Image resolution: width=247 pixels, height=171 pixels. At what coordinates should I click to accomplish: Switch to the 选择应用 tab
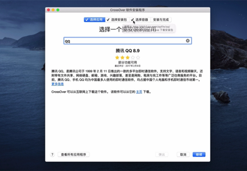pyautogui.click(x=95, y=20)
